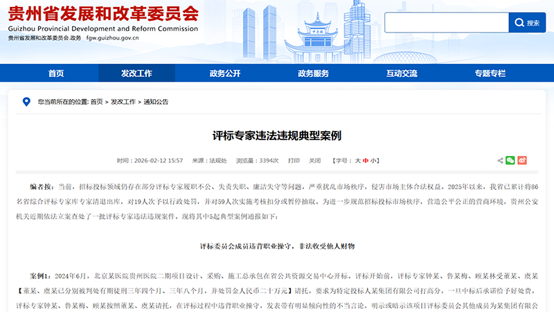Click the 来源：法规处 text

[x=210, y=161]
